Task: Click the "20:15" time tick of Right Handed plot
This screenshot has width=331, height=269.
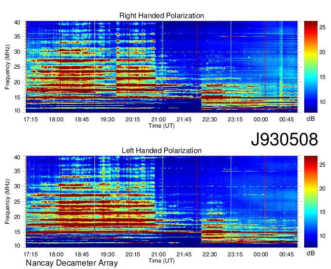Action: (133, 119)
